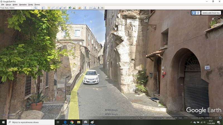
Task: Click the print icon in toolbar
Action: click(94, 8)
